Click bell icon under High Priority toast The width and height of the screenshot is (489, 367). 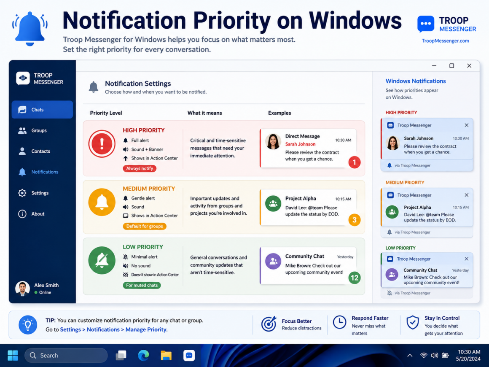click(390, 165)
